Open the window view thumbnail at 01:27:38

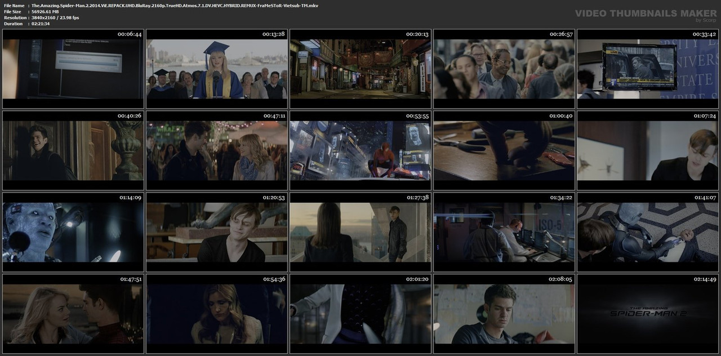point(360,232)
